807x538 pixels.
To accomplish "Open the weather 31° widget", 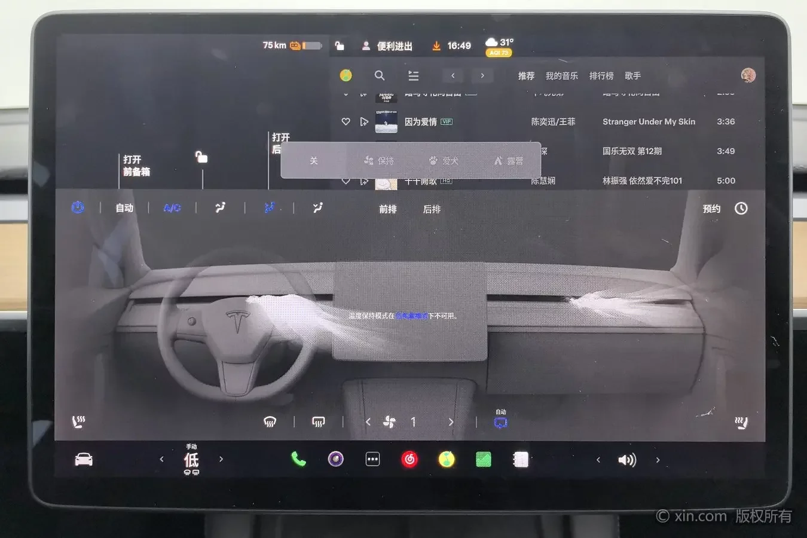I will (499, 47).
